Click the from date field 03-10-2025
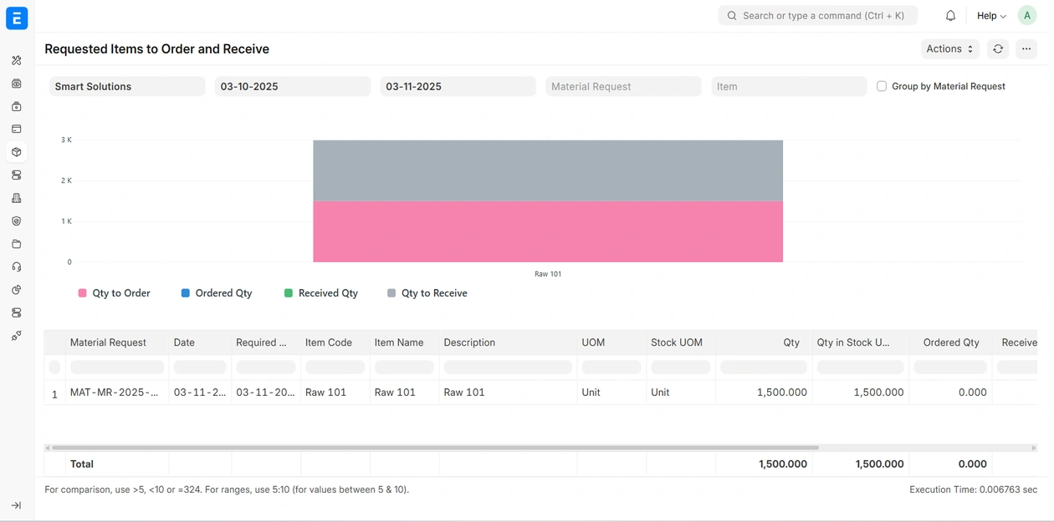The width and height of the screenshot is (1054, 522). [x=292, y=86]
